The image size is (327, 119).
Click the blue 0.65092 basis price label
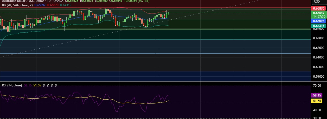pyautogui.click(x=318, y=21)
